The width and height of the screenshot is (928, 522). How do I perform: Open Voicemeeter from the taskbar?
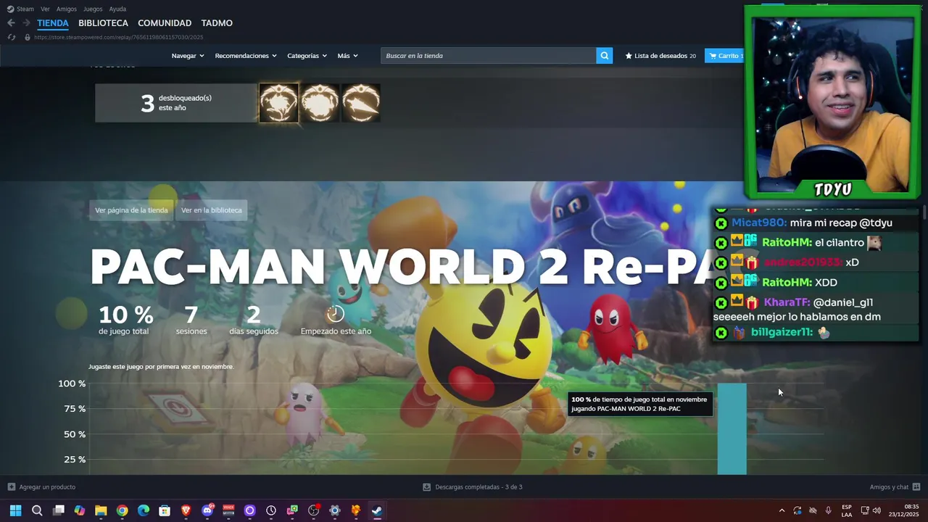(228, 510)
